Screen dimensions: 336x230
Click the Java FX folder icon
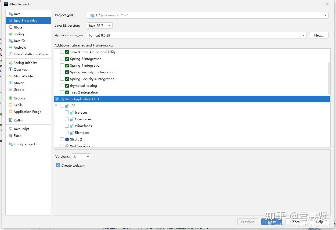pyautogui.click(x=10, y=41)
